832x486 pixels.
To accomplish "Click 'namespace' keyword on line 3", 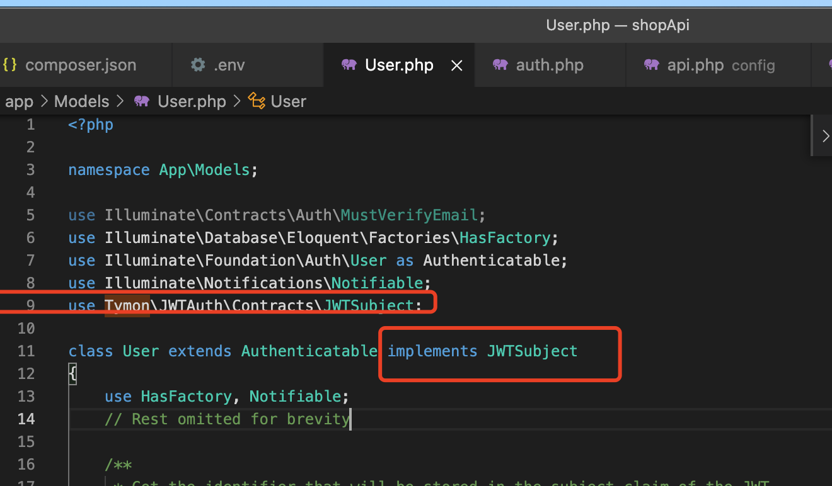I will click(109, 170).
